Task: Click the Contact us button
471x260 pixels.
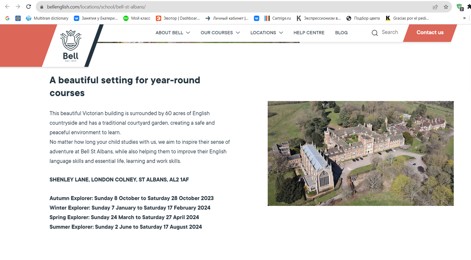Action: [x=430, y=33]
